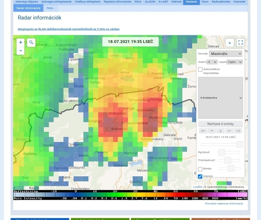The width and height of the screenshot is (261, 220).
Task: Open the Műhold menu tab
Action: click(177, 2)
